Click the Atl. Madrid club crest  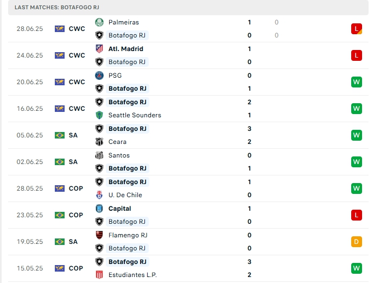(x=99, y=49)
